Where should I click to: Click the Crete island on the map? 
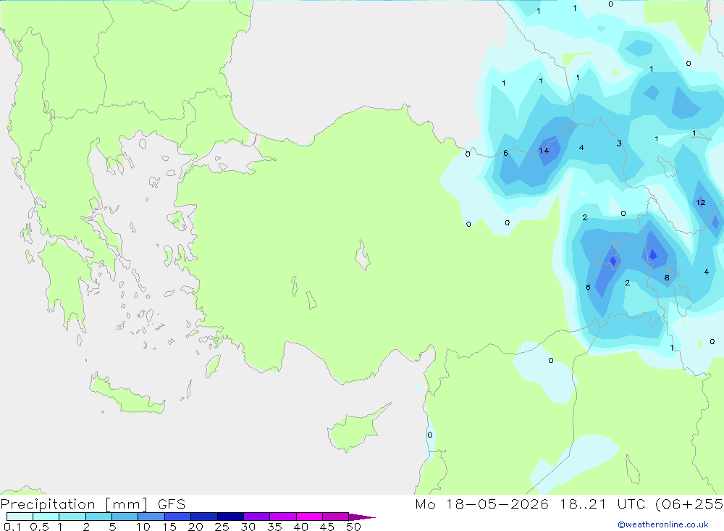pos(127,394)
